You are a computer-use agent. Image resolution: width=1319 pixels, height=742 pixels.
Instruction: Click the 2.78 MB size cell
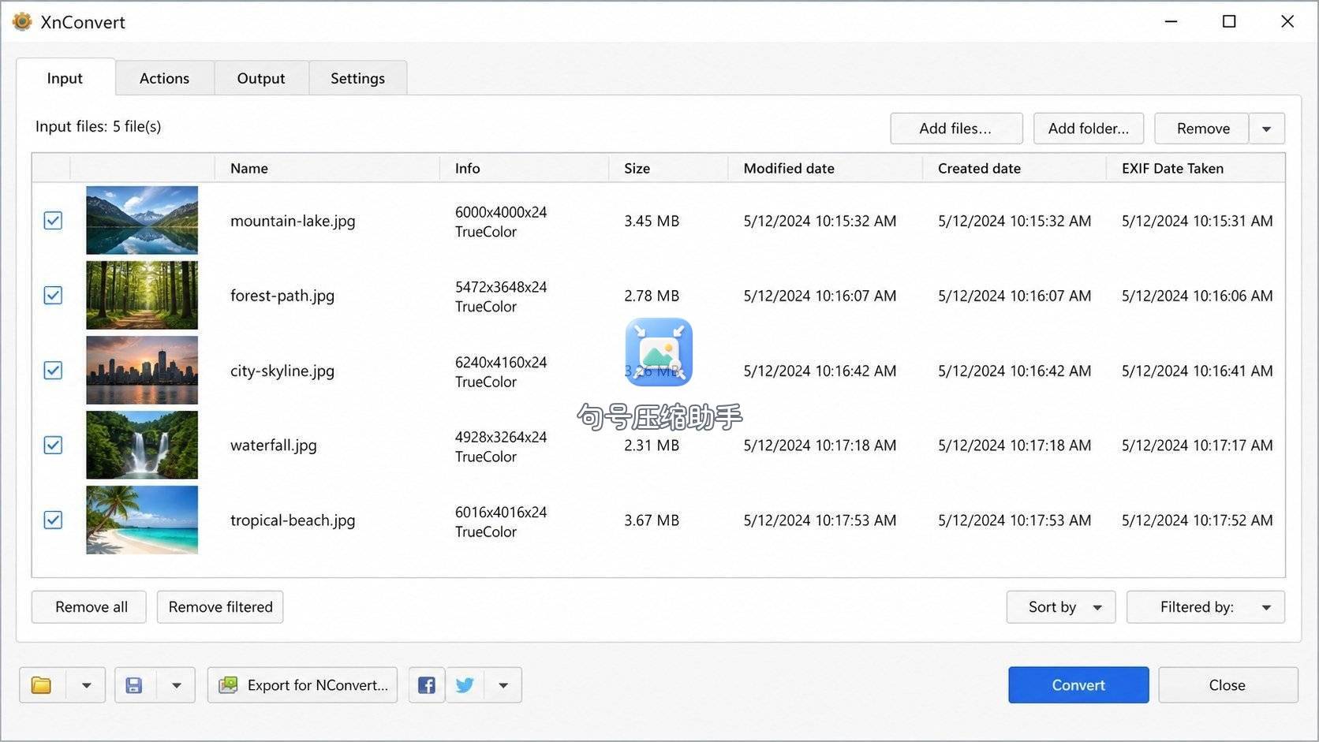(652, 296)
